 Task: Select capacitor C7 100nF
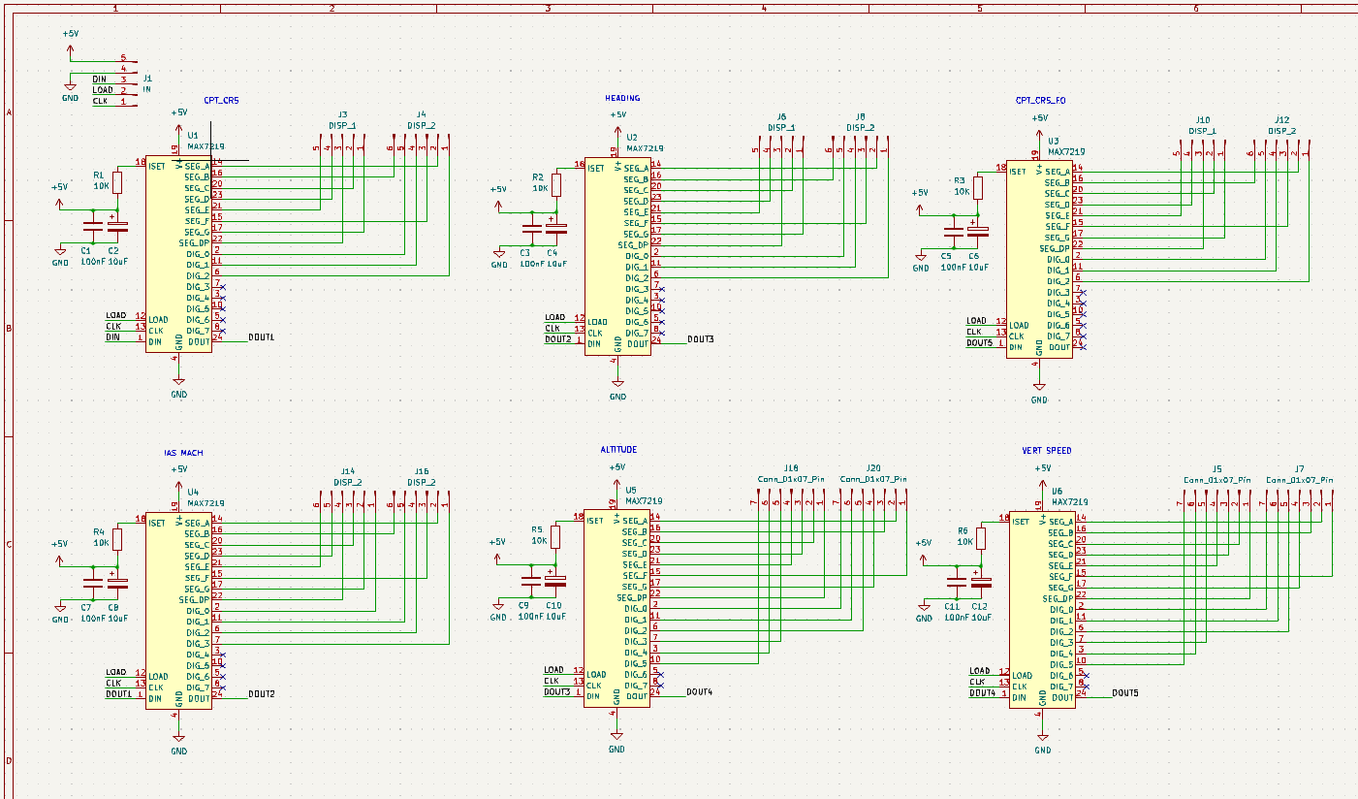point(92,583)
